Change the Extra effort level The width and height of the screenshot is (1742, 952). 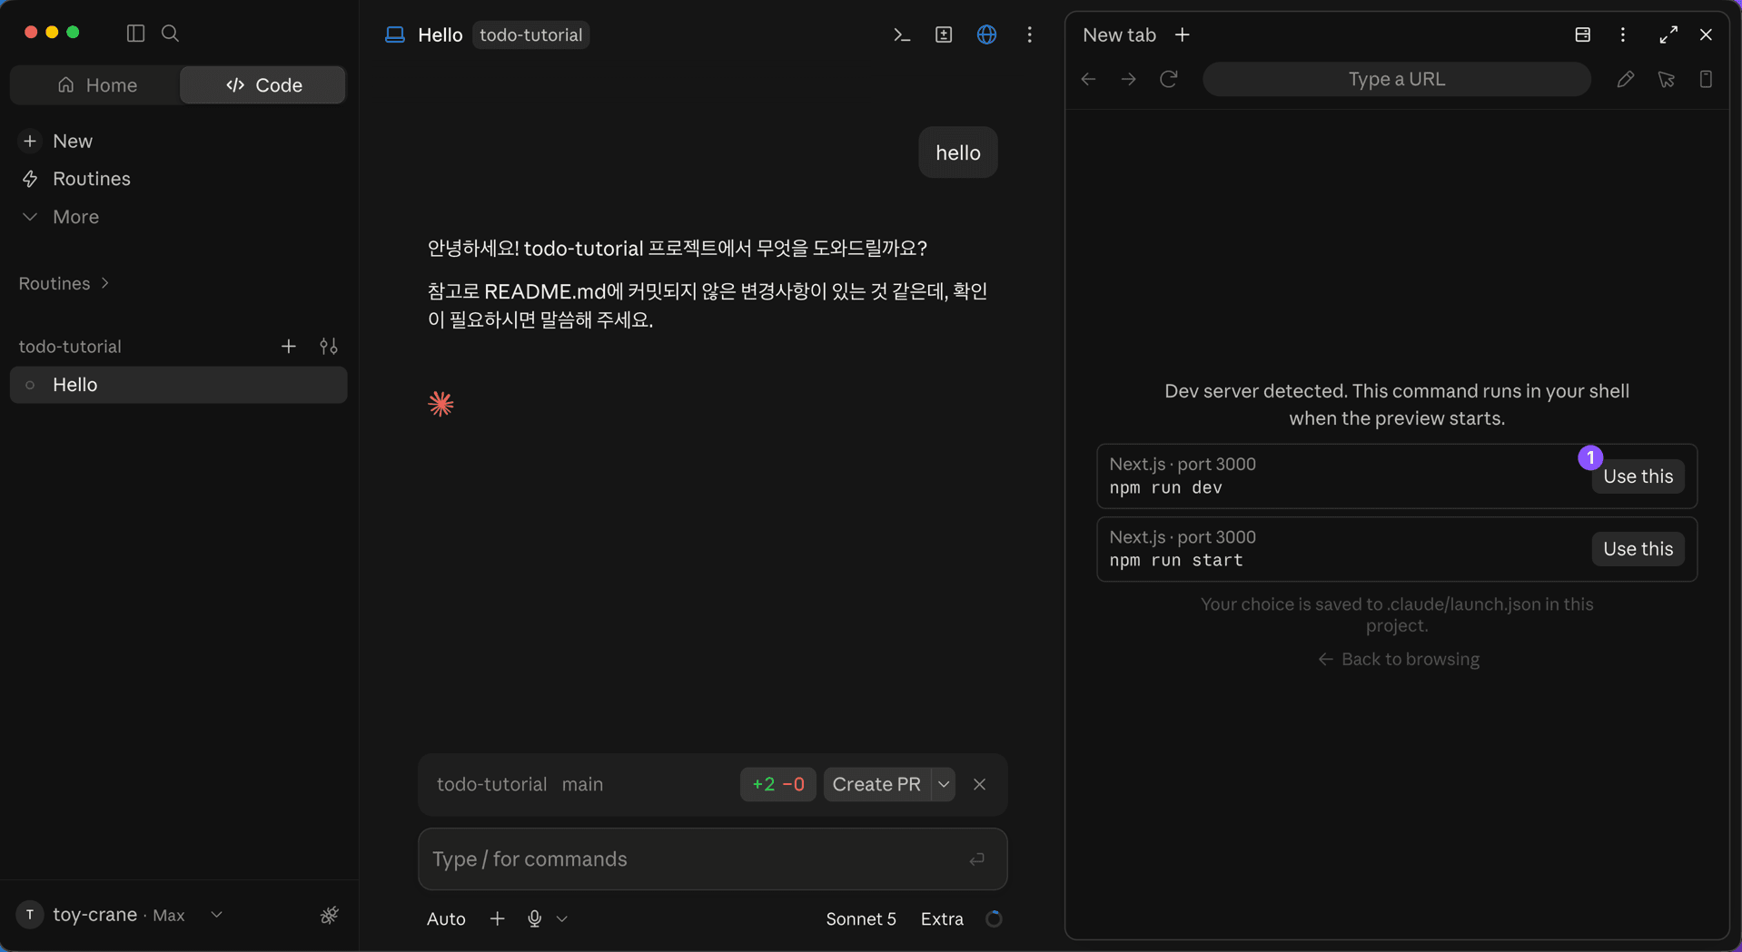[x=942, y=918]
